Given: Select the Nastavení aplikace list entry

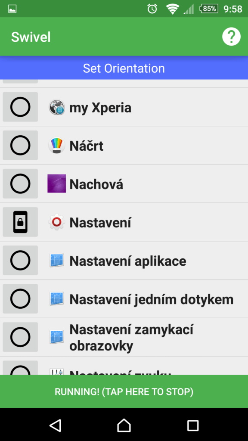Looking at the screenshot, I should [124, 261].
